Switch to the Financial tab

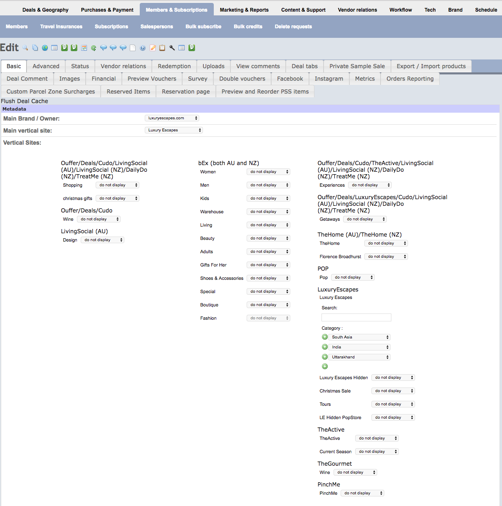pos(104,79)
